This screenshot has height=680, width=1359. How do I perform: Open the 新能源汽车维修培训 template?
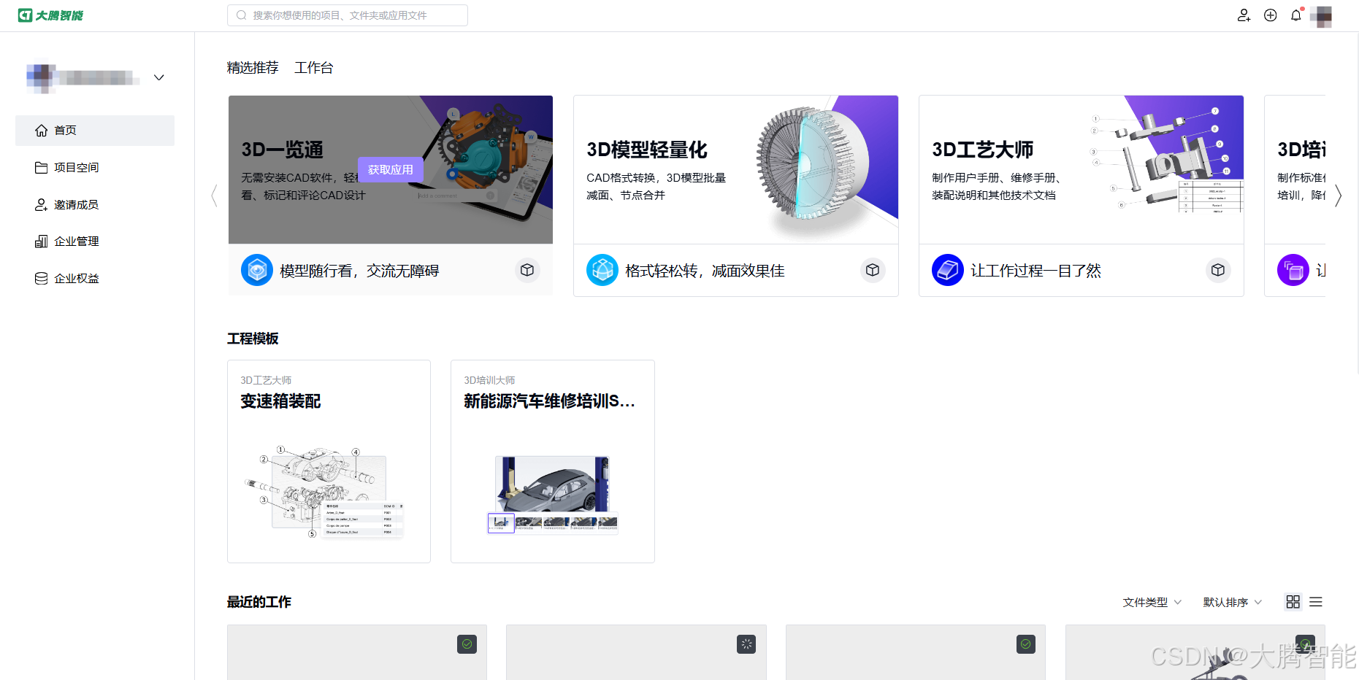pos(553,461)
